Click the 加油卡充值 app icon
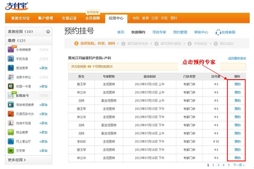Screen dimensions: 254x169 point(11,123)
